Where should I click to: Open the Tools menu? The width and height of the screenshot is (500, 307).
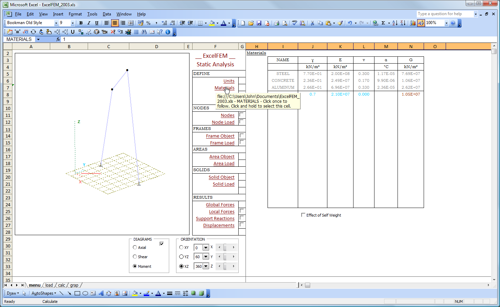(x=92, y=14)
